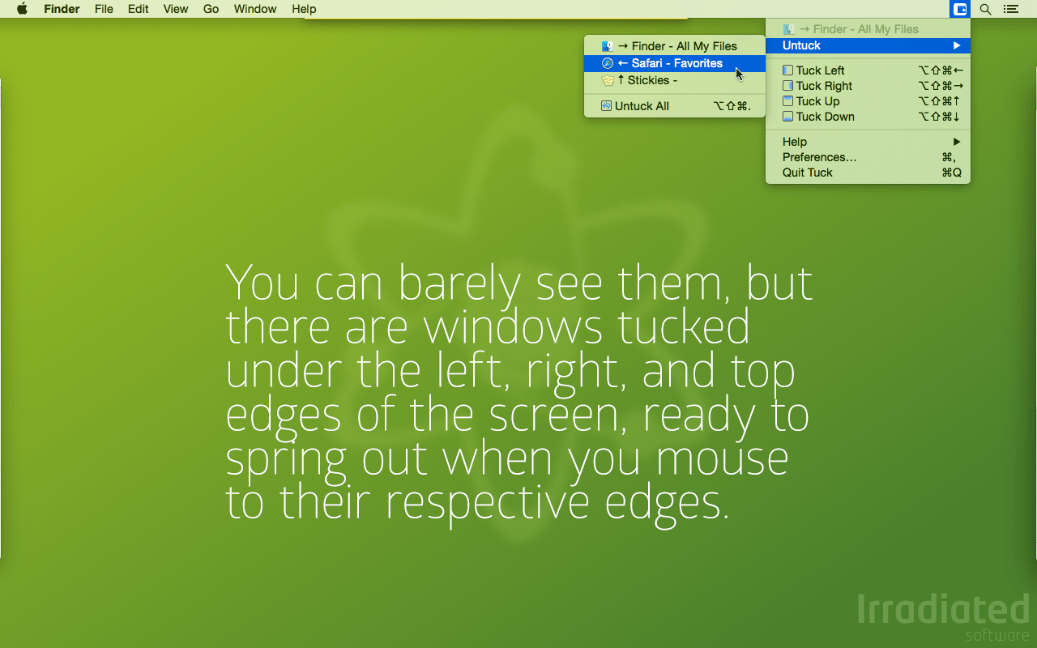Quit Tuck from the menu
1037x648 pixels.
click(x=807, y=173)
